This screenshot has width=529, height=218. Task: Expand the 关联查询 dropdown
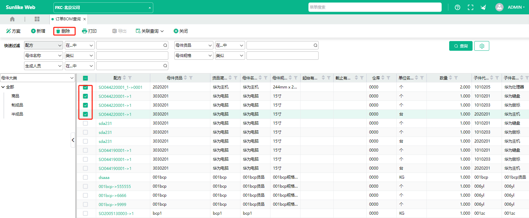coord(150,31)
